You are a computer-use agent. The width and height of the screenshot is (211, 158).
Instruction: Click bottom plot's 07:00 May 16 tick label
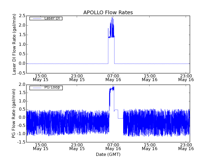pyautogui.click(x=113, y=146)
